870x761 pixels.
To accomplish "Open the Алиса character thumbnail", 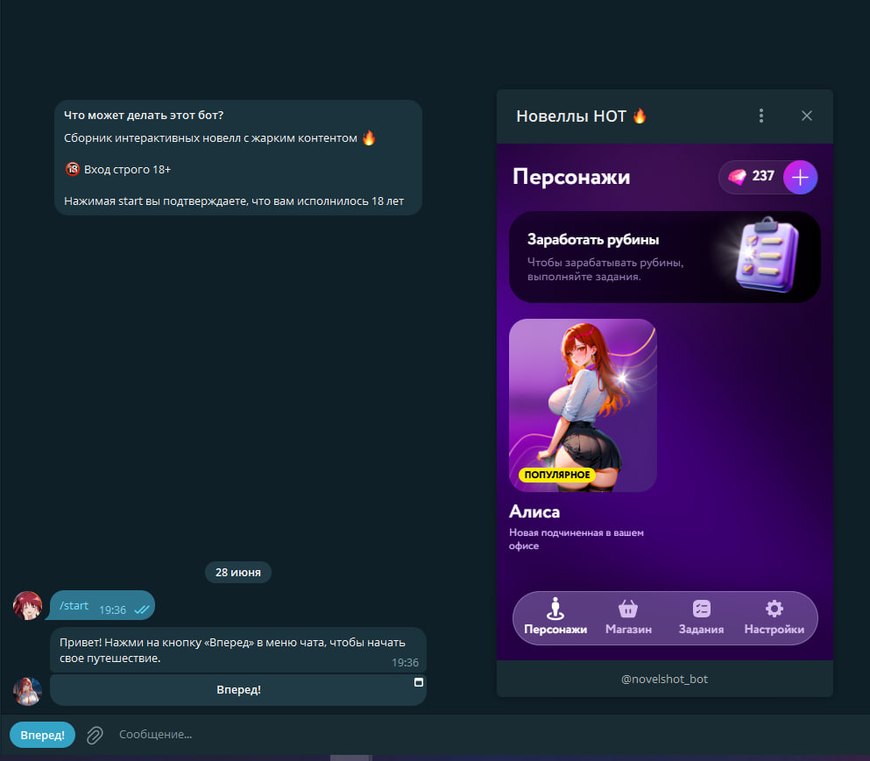I will [583, 405].
